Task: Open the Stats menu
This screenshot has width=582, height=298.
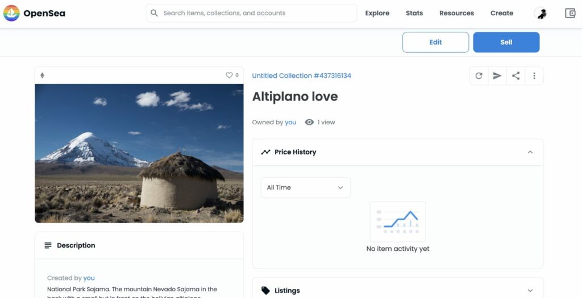Action: coord(414,13)
